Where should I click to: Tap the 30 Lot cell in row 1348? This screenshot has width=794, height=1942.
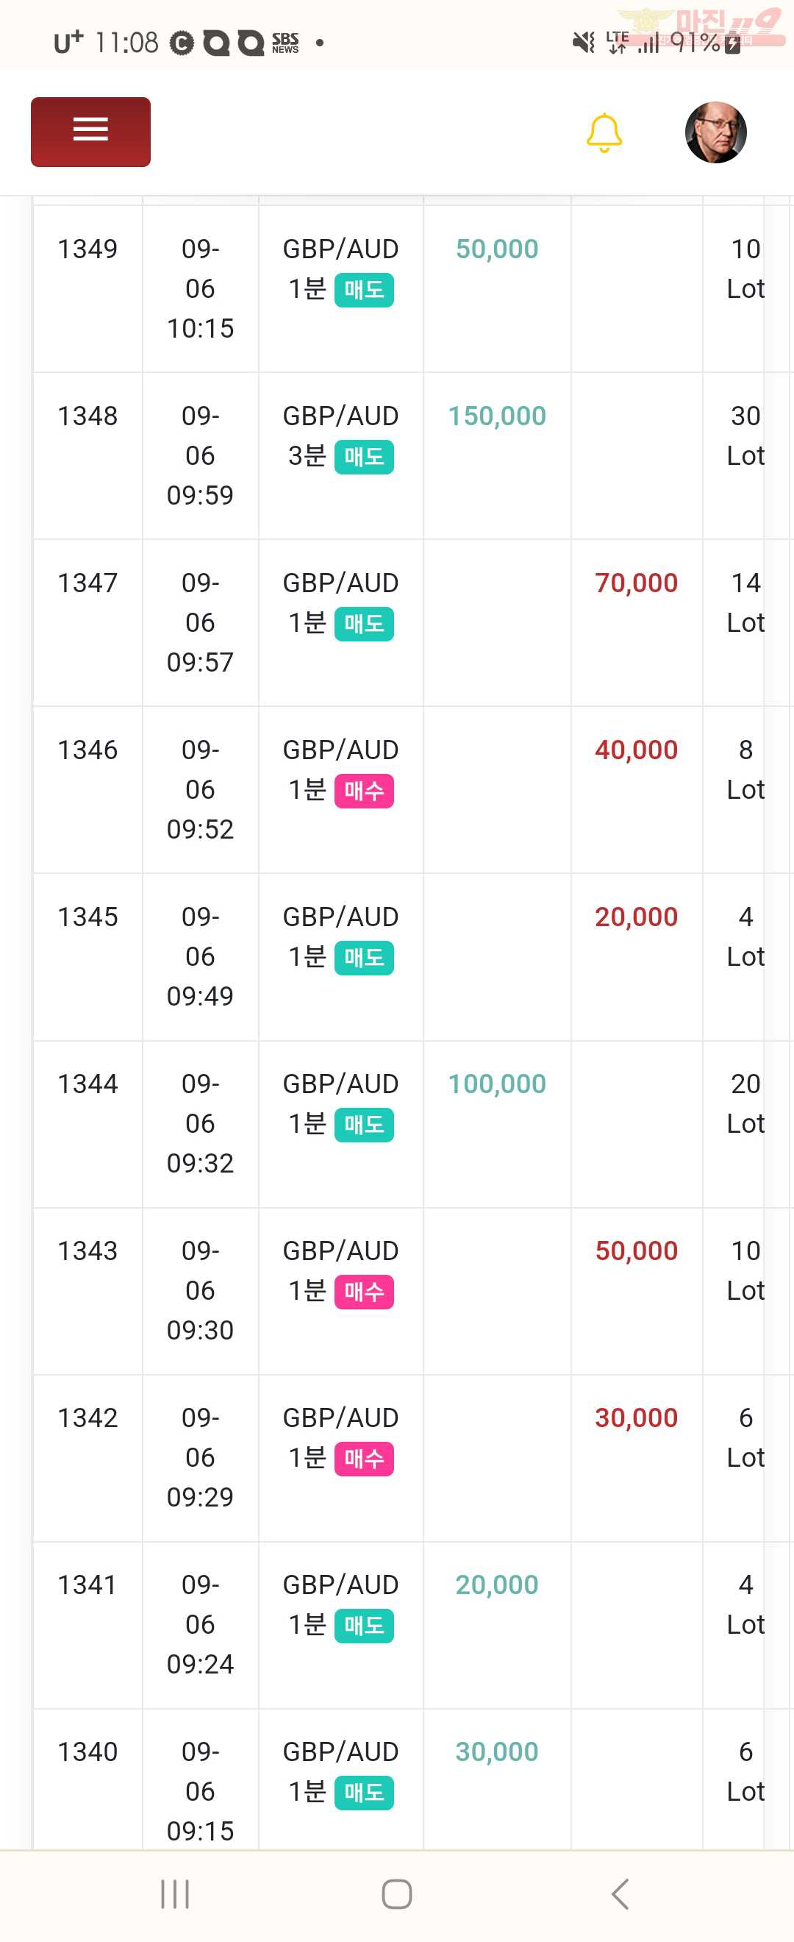745,456
